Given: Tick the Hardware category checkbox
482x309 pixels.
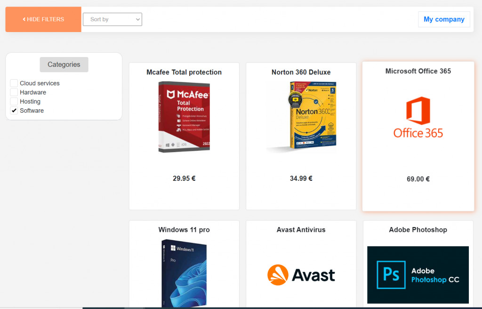Looking at the screenshot, I should [14, 92].
